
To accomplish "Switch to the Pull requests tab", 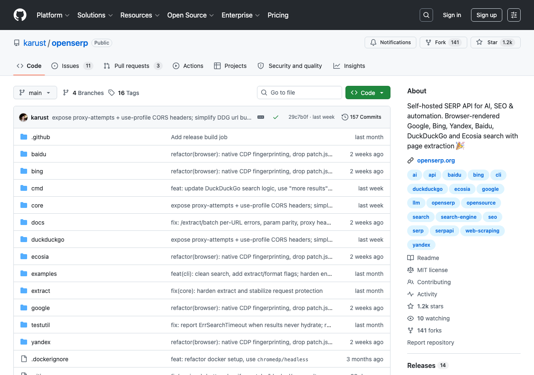I will point(133,66).
